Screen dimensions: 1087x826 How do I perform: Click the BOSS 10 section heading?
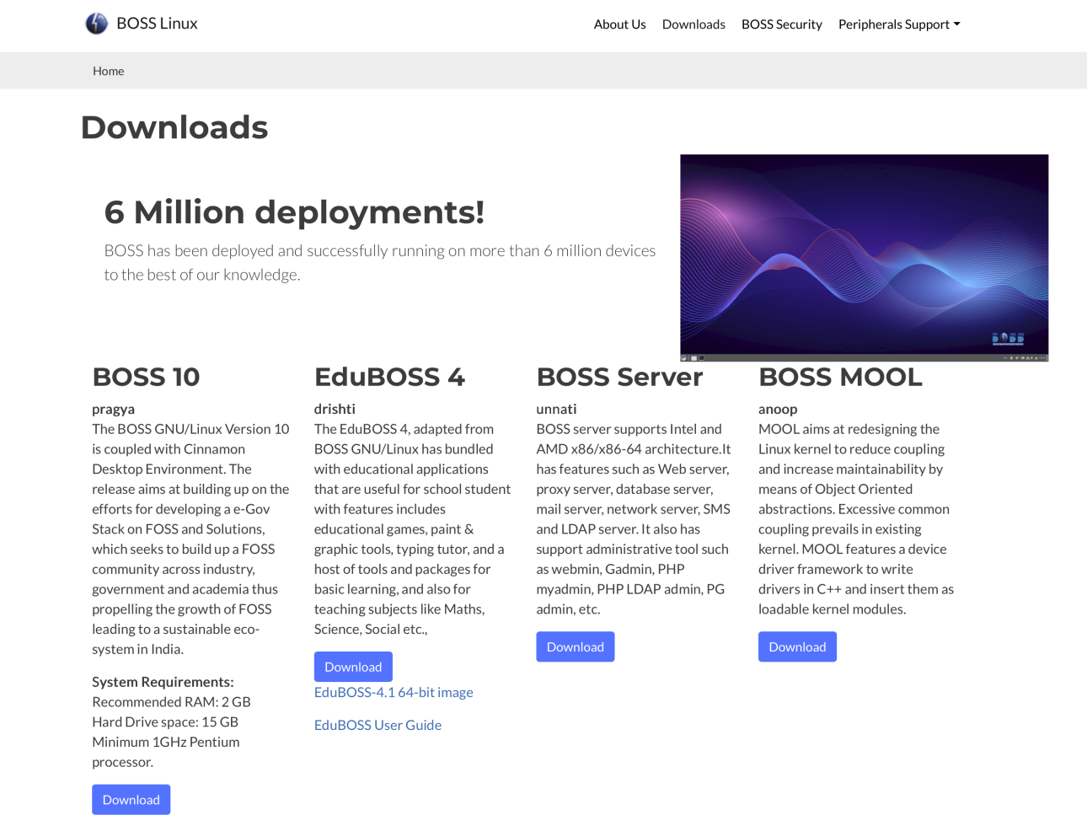click(x=146, y=377)
